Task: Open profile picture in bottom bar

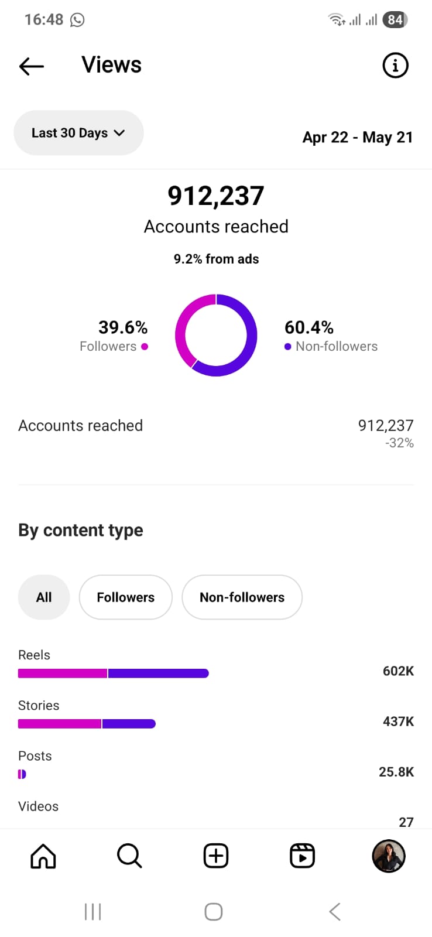Action: [389, 856]
